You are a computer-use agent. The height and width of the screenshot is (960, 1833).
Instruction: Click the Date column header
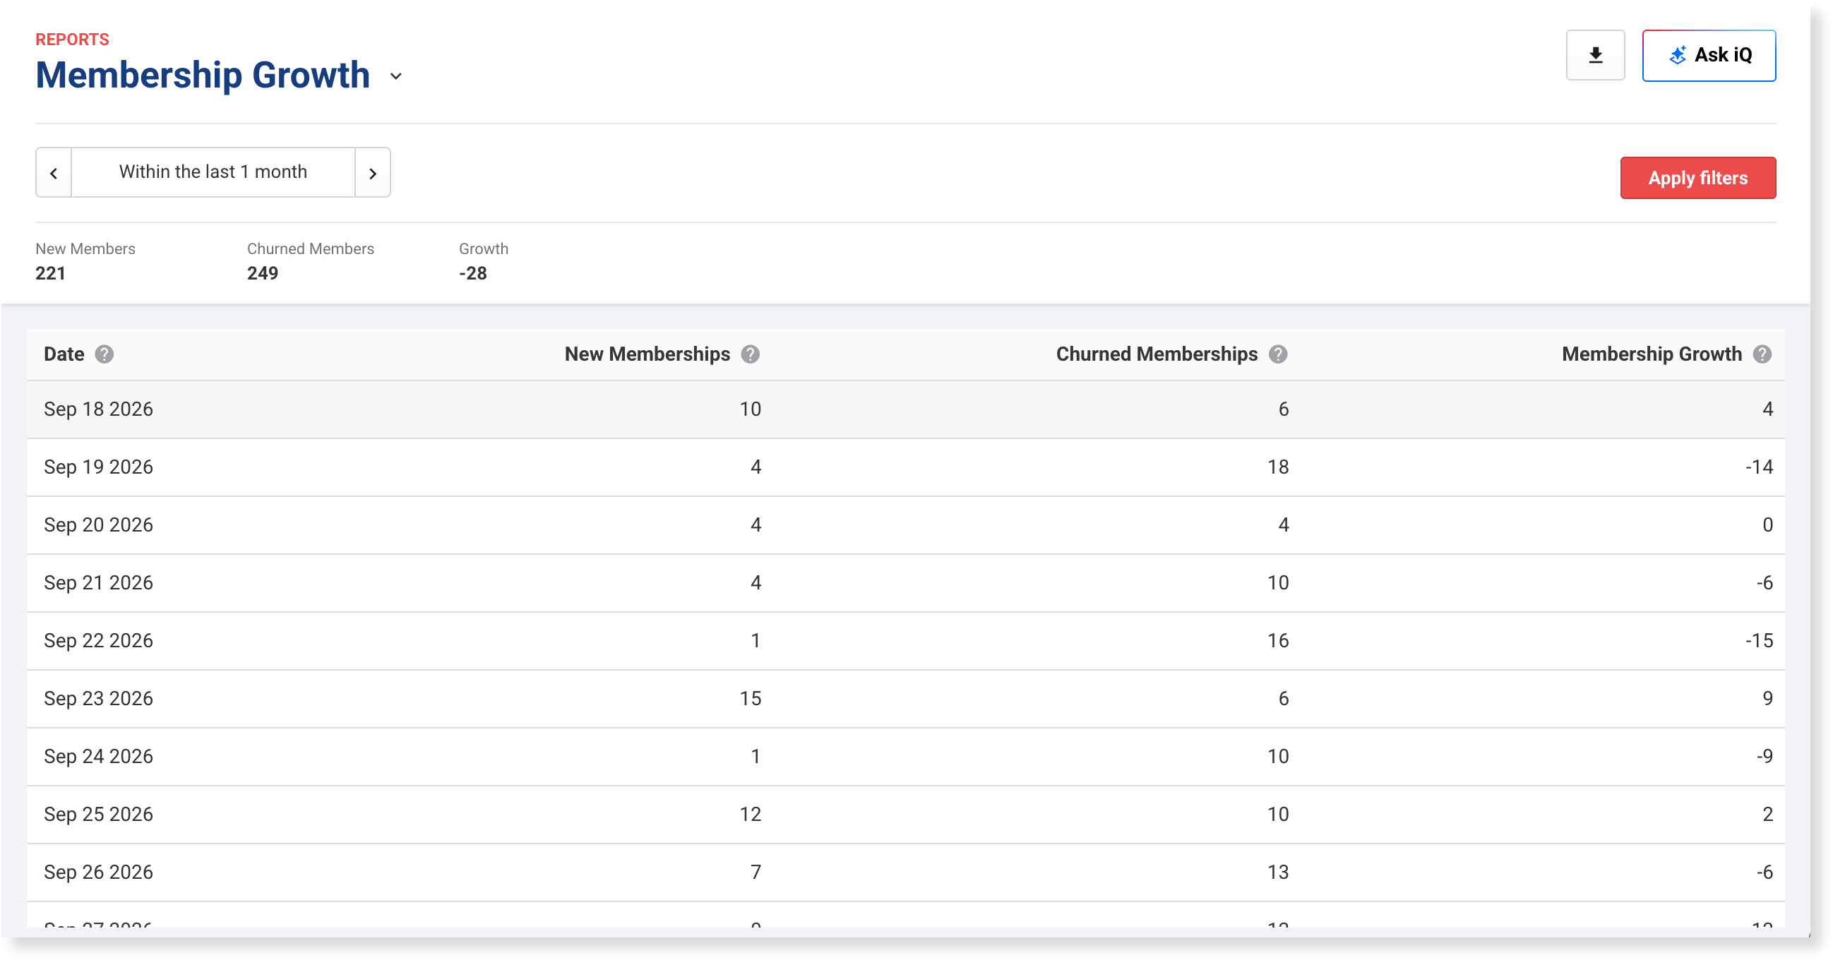(x=64, y=354)
